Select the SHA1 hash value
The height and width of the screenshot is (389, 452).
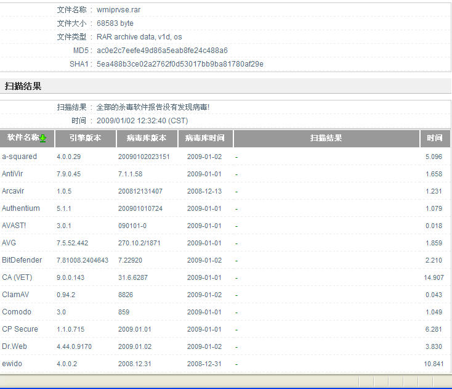pyautogui.click(x=180, y=64)
